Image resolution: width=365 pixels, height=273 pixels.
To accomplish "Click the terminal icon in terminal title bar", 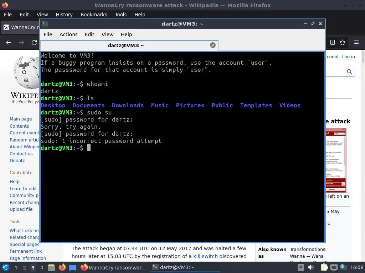I will pos(45,23).
